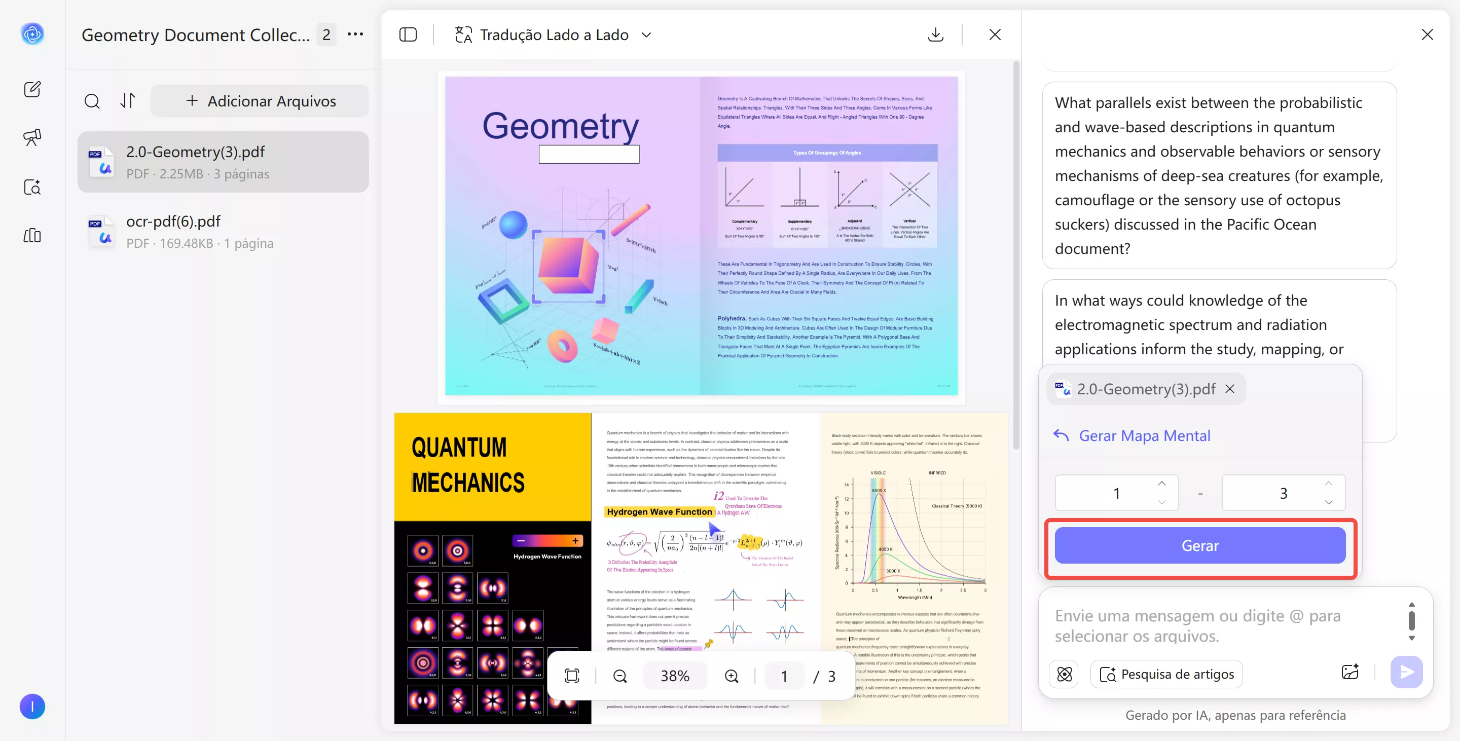Click the search files magnifier icon
The width and height of the screenshot is (1460, 741).
92,101
